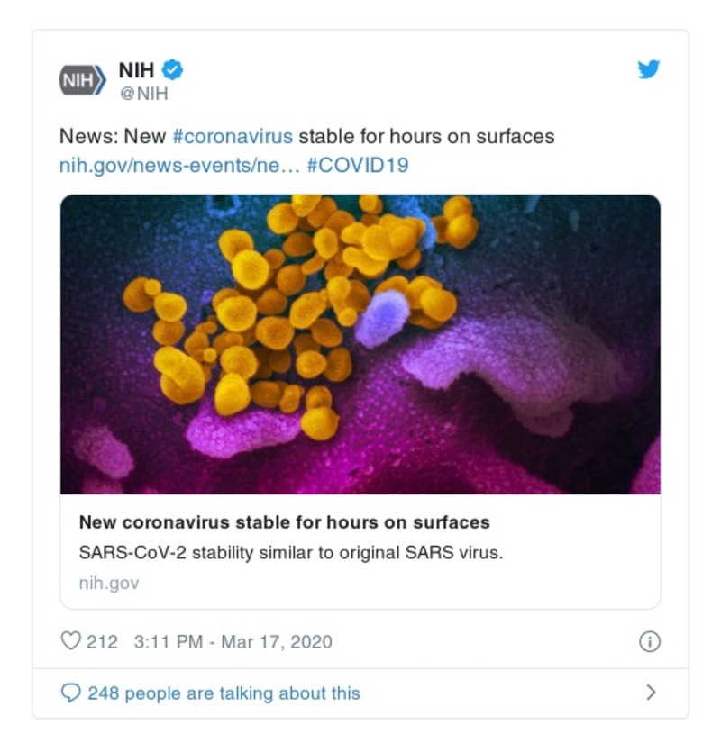Click the NIH logo avatar
This screenshot has height=752, width=721.
(x=83, y=80)
